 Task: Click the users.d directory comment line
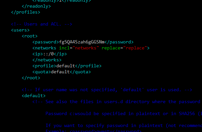pos(117,102)
